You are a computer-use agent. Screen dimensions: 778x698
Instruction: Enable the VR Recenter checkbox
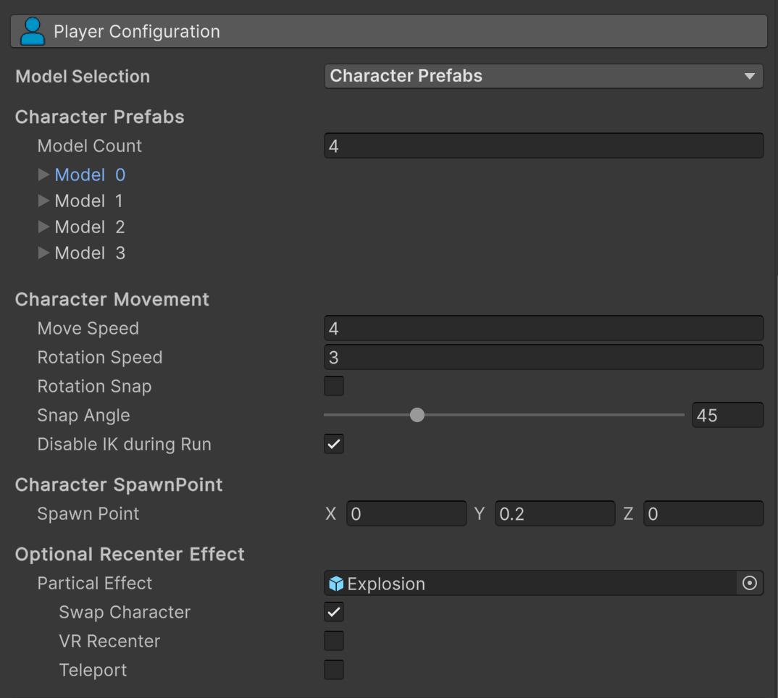(x=334, y=641)
